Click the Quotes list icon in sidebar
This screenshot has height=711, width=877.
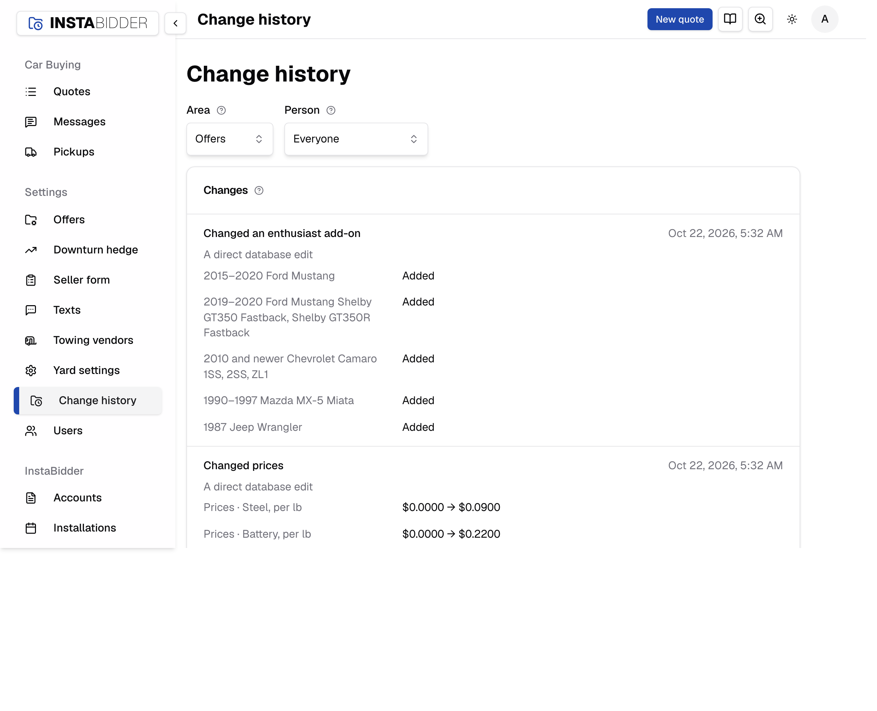[x=31, y=92]
